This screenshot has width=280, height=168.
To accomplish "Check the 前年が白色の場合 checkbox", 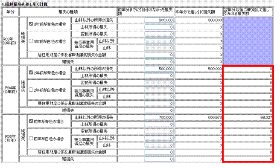I will [31, 139].
